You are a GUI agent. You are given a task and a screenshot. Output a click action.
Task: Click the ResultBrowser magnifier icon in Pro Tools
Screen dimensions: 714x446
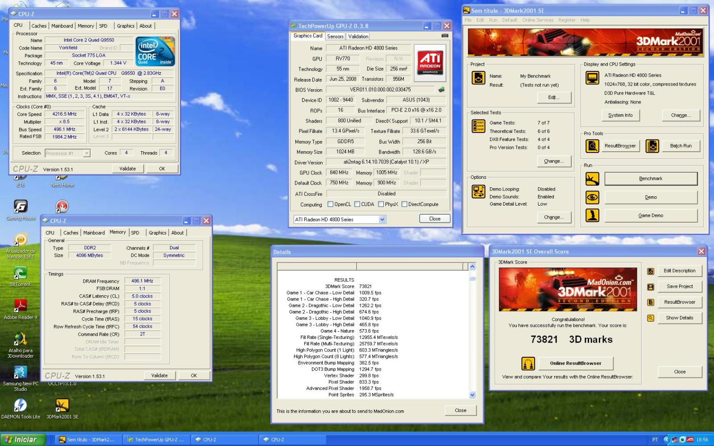coord(592,146)
